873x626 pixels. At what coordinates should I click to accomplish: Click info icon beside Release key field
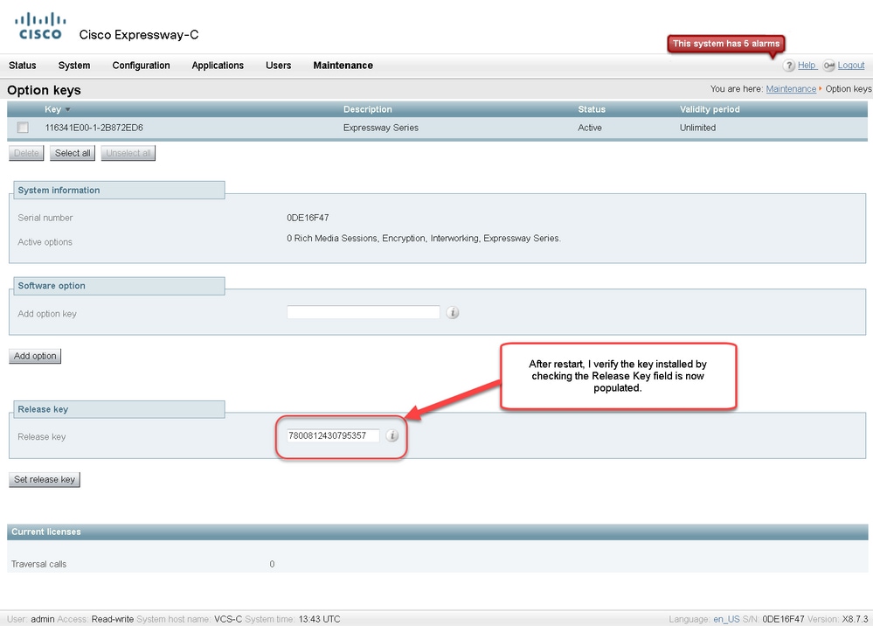pyautogui.click(x=392, y=435)
